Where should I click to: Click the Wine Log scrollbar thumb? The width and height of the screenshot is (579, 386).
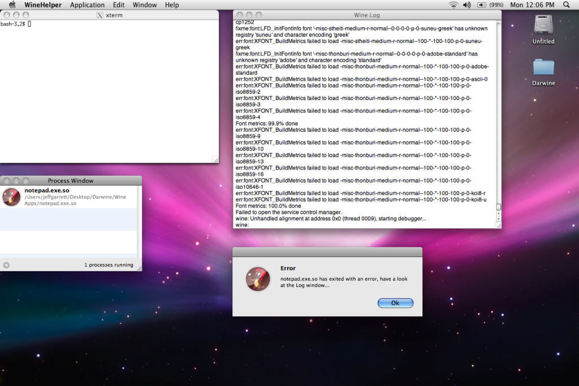[x=498, y=207]
